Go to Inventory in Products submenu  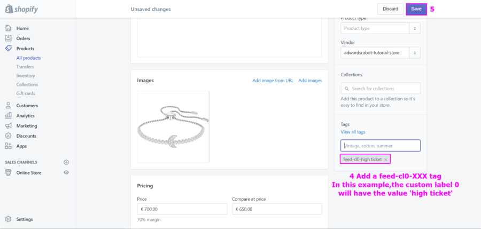(26, 76)
